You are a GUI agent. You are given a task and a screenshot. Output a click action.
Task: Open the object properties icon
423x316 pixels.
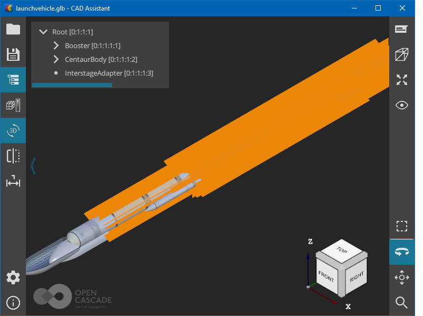pos(13,105)
